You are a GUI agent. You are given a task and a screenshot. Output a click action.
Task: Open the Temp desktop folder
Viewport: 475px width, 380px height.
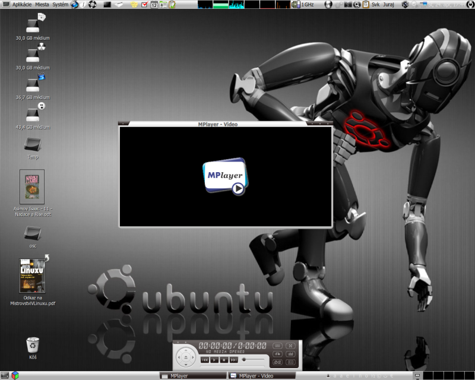33,148
